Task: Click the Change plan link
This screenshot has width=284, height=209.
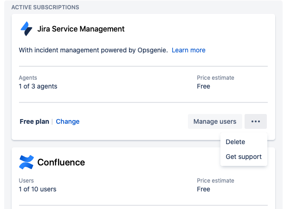Action: point(68,121)
